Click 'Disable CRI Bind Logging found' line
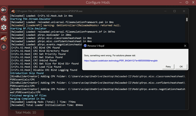The width and height of the screenshot is (196, 116). click(43, 70)
